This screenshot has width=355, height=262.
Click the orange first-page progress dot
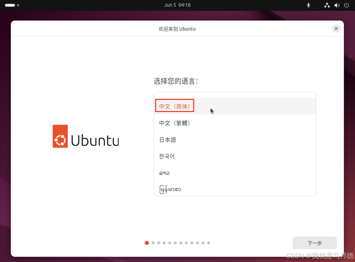pyautogui.click(x=147, y=243)
